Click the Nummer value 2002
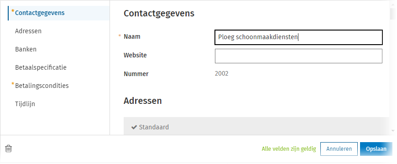 click(221, 74)
